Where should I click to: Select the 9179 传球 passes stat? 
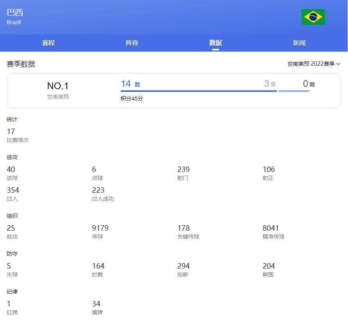(x=100, y=232)
